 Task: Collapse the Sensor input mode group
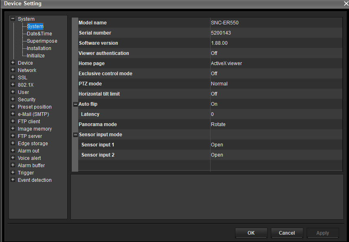click(75, 135)
